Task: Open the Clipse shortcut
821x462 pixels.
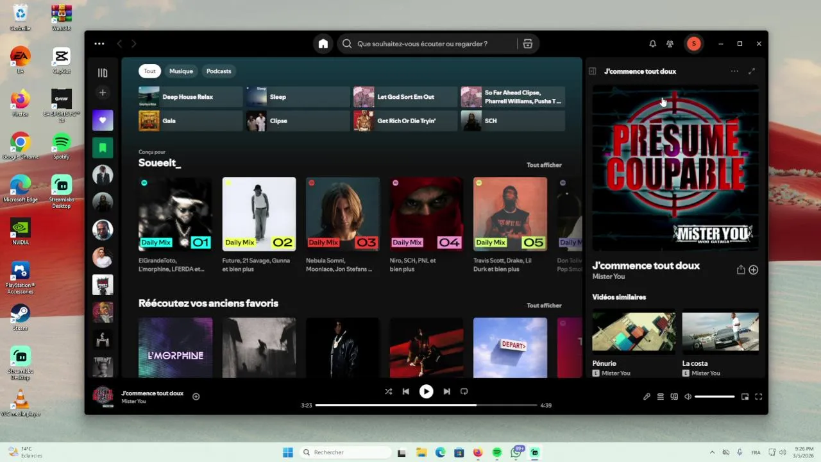Action: (298, 121)
